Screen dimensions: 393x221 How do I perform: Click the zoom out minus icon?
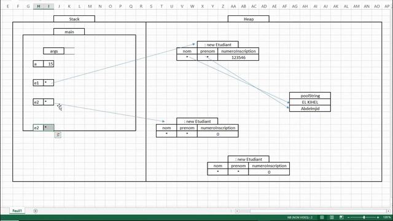click(348, 217)
